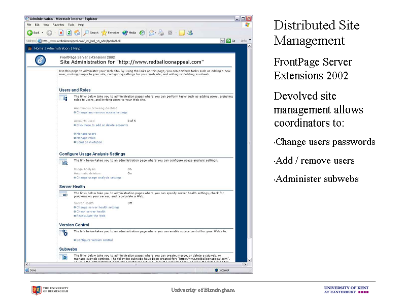Open the File menu
Viewport: 406px width, 305px height.
[29, 25]
